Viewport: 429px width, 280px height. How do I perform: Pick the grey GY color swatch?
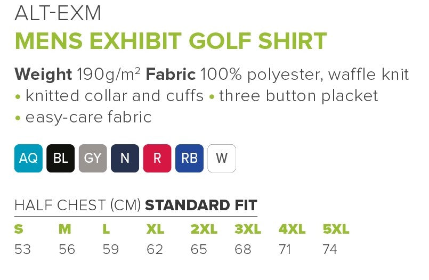pyautogui.click(x=93, y=159)
